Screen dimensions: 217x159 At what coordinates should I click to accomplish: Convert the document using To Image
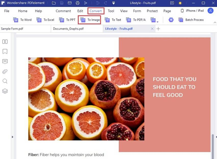(89, 20)
